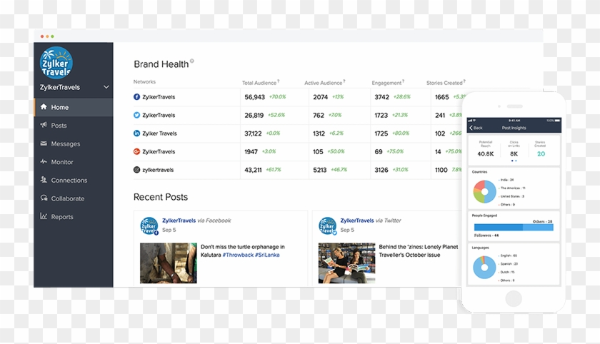Click the Instagram icon beside zylkertravels

click(137, 170)
